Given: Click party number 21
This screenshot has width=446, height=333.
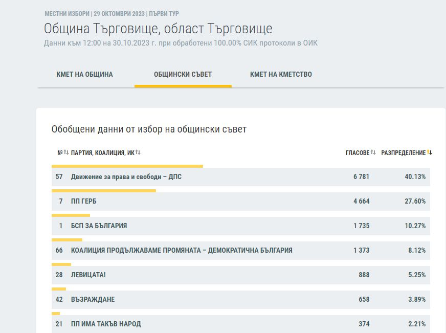Looking at the screenshot, I should (59, 324).
